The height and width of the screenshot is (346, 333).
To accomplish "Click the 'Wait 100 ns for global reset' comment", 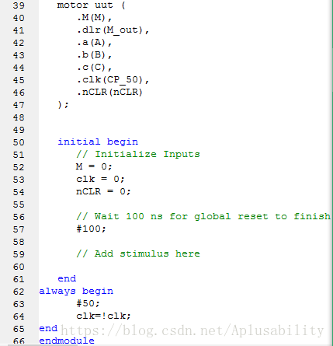I will [x=203, y=216].
